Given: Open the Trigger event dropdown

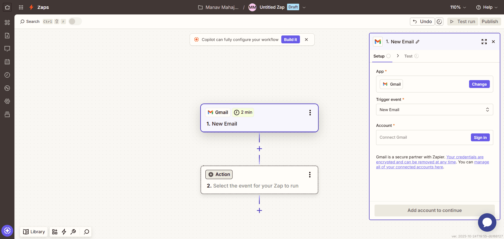Looking at the screenshot, I should pos(434,110).
